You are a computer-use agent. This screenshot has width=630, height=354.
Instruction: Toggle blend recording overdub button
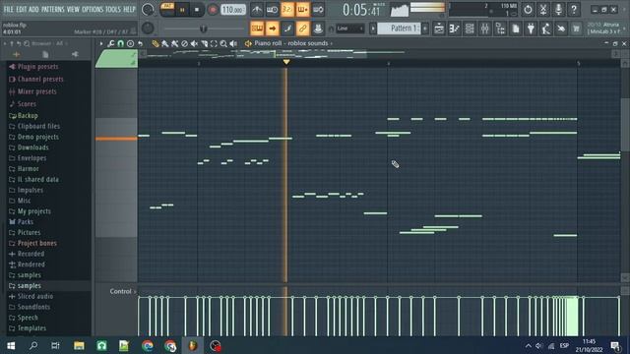coord(302,9)
